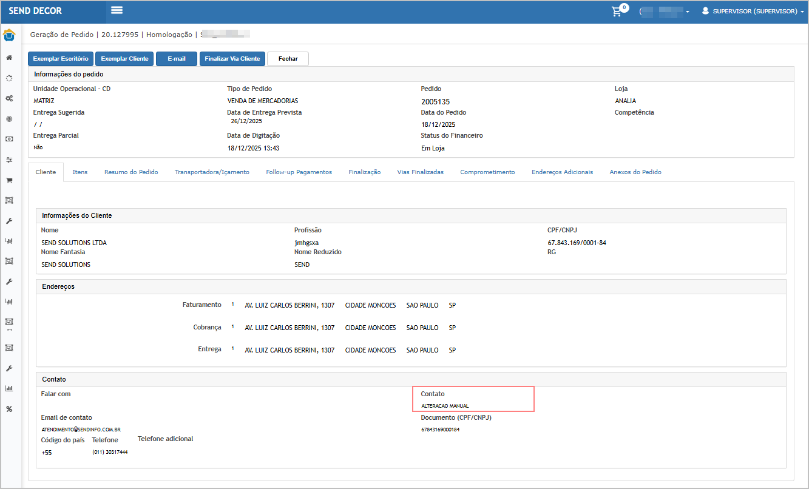Open the Resumo do Pedido tab
Screen dimensions: 809x489
point(131,172)
